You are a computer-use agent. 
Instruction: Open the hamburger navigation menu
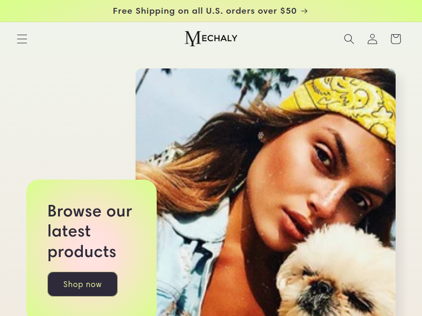pyautogui.click(x=22, y=39)
